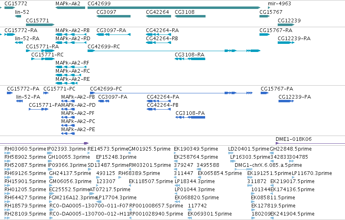Select the DME1-018K06 clone feature

pyautogui.click(x=310, y=143)
